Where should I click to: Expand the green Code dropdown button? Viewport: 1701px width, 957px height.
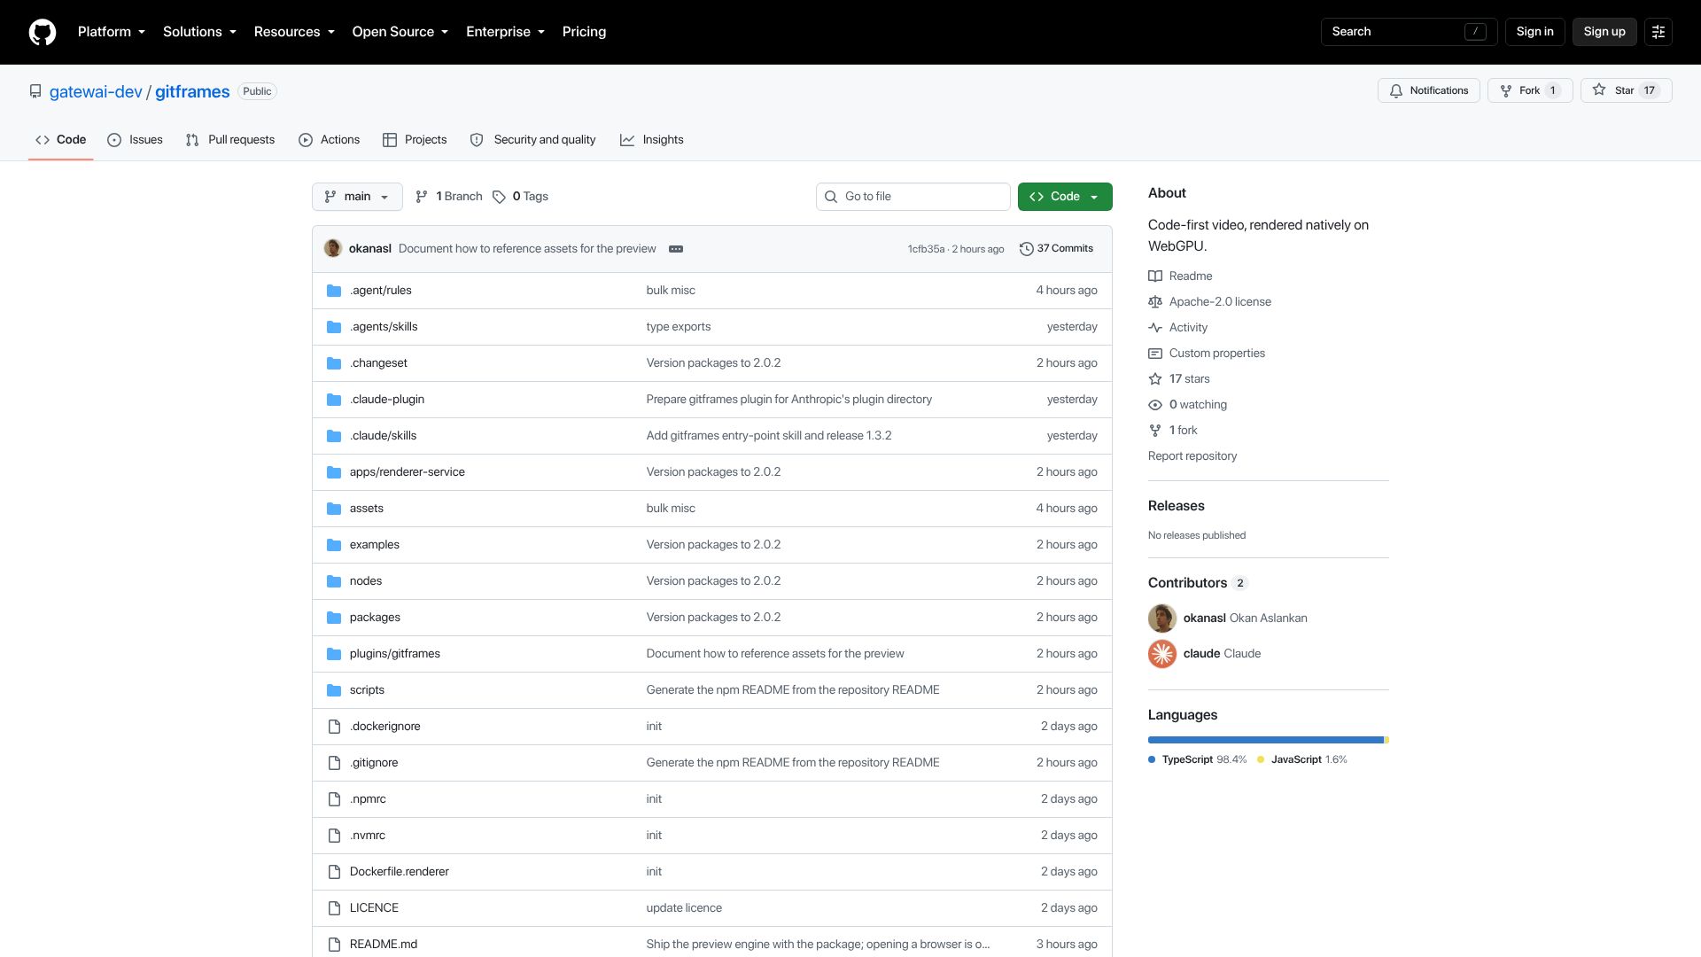tap(1065, 197)
